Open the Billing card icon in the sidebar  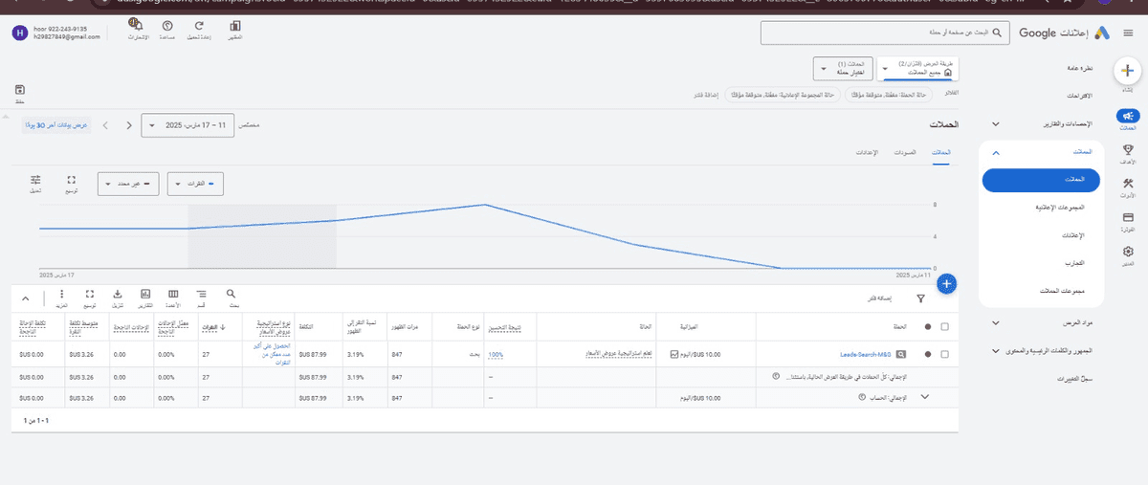[1128, 219]
